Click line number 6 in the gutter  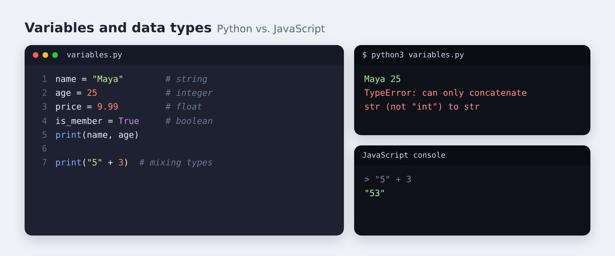(45, 148)
